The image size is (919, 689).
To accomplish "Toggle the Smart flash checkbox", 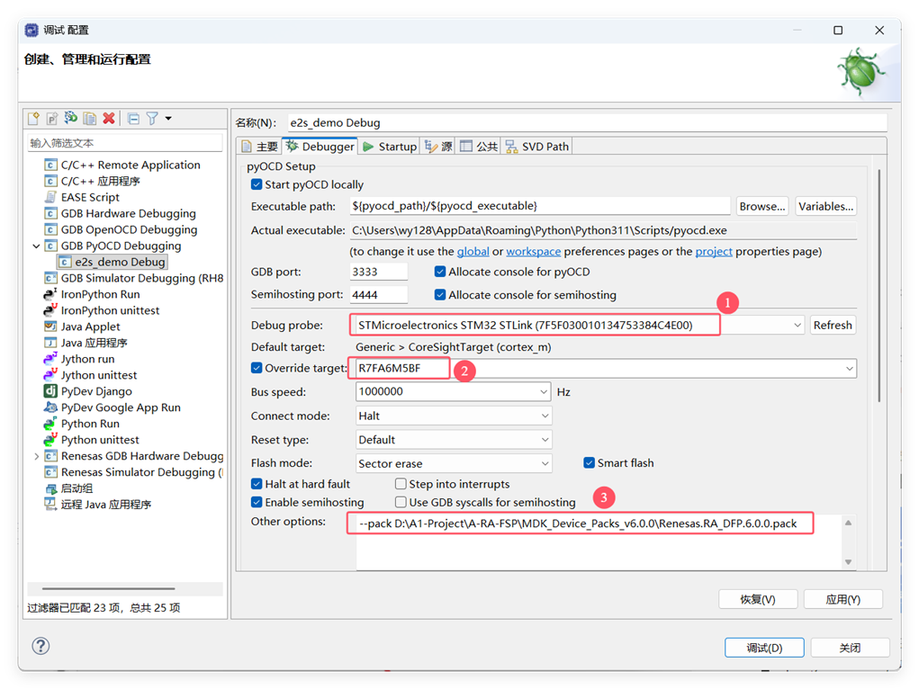I will click(x=589, y=463).
